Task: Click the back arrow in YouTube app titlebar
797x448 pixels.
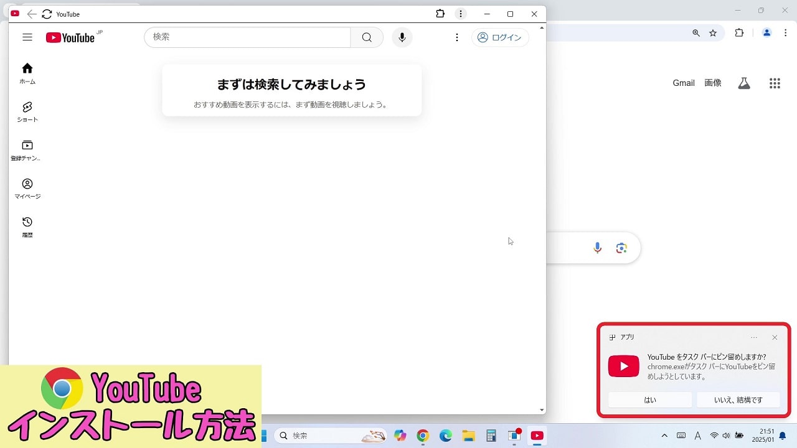Action: pyautogui.click(x=32, y=14)
